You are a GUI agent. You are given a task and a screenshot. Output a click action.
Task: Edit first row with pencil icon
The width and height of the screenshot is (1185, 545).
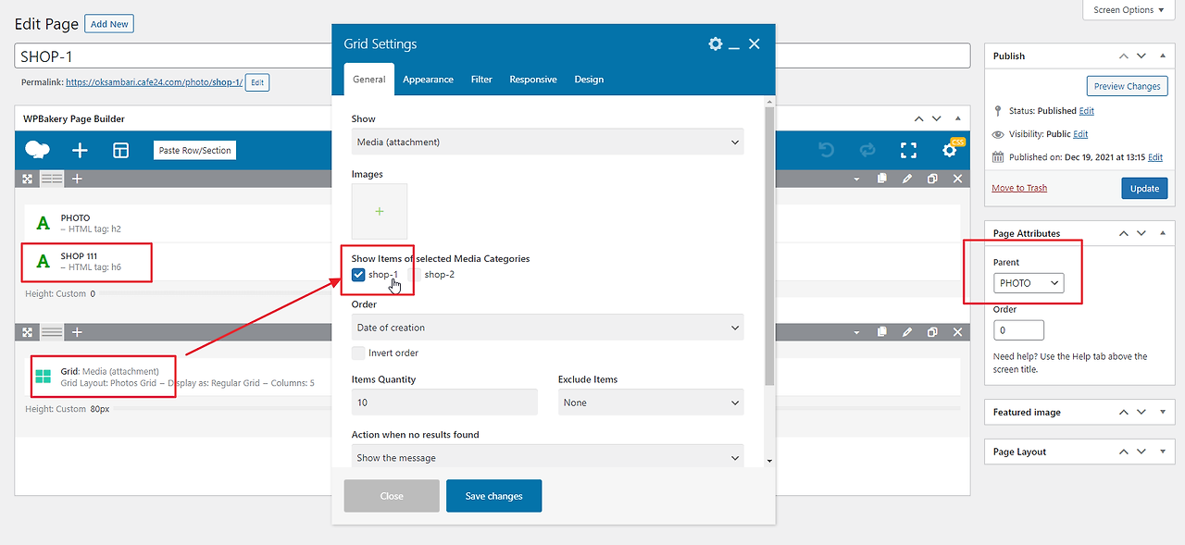point(907,179)
